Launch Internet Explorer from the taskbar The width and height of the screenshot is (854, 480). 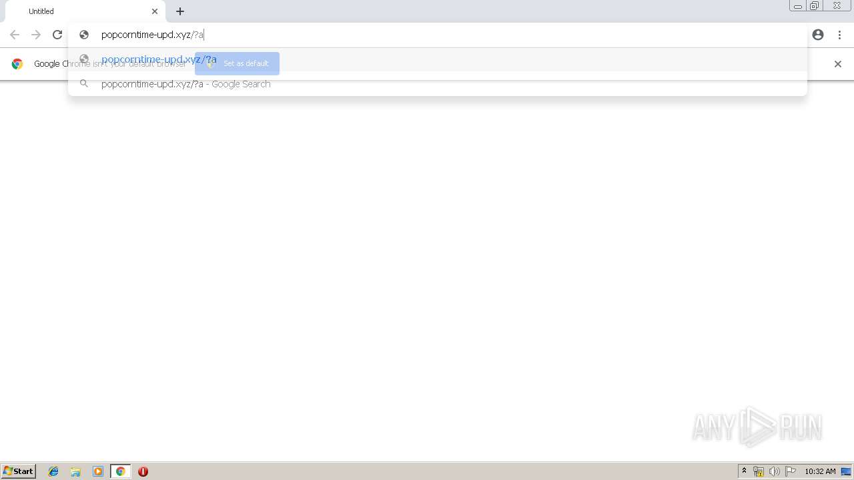point(53,471)
